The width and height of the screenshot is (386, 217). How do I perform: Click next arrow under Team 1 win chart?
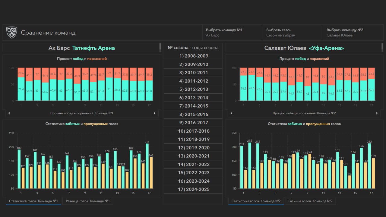155,113
